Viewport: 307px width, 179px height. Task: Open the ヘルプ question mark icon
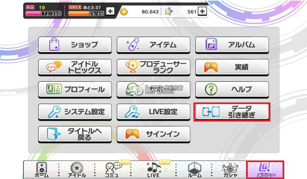coord(232,89)
